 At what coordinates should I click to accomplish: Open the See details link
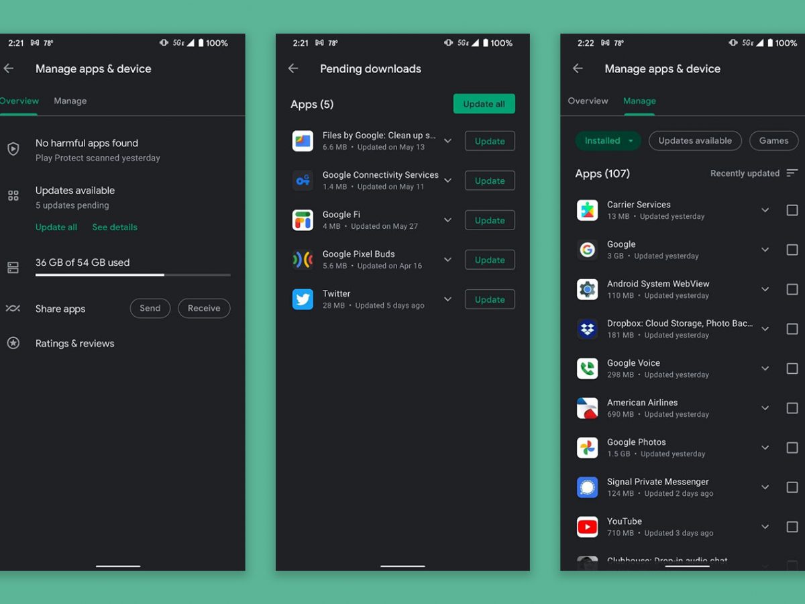(x=115, y=228)
